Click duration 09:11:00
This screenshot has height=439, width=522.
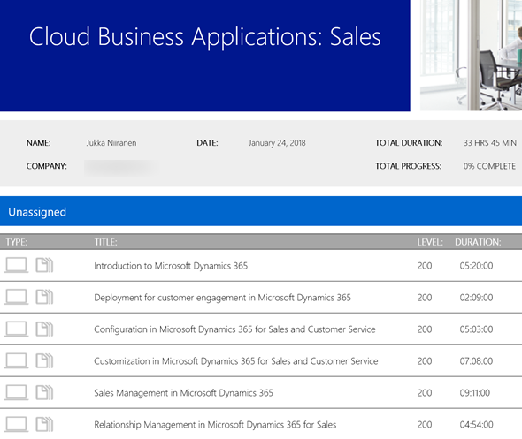(475, 393)
